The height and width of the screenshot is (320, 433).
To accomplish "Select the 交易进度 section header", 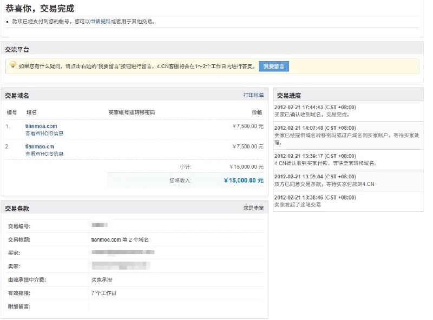I will 289,96.
